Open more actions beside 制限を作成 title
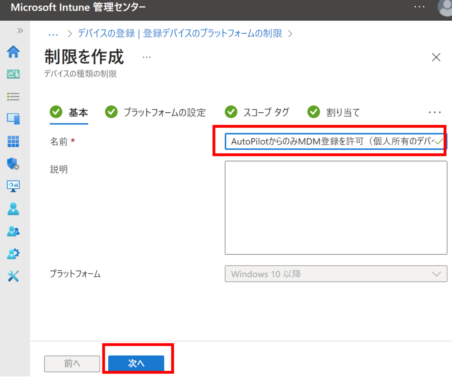This screenshot has height=386, width=452. 147,57
